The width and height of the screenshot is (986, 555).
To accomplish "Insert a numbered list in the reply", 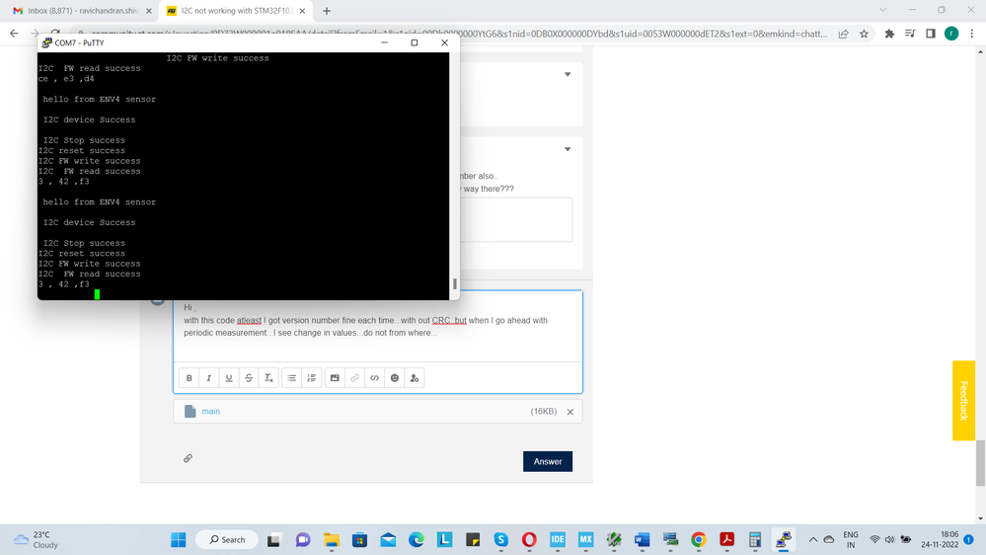I will coord(311,378).
